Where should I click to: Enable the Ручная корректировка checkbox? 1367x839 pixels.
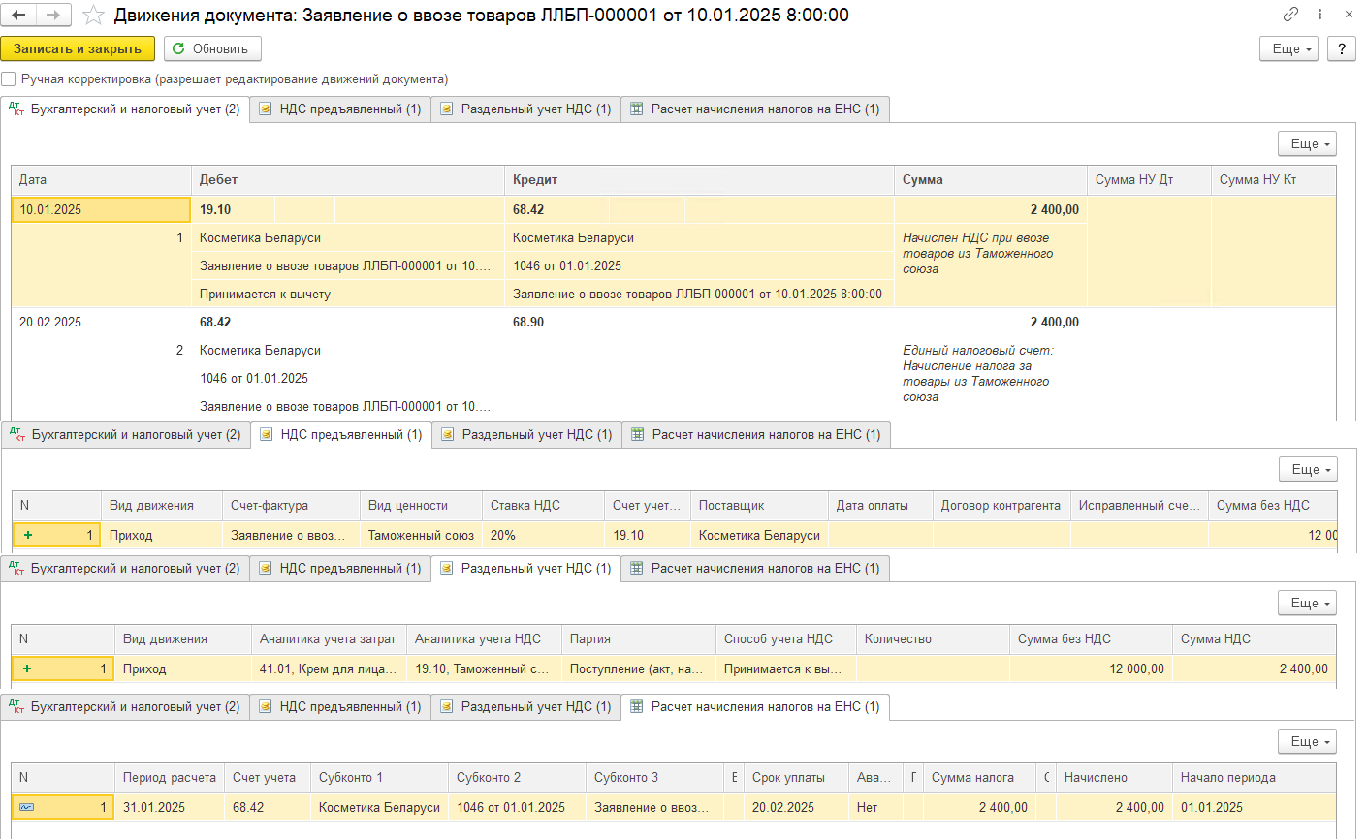coord(9,79)
